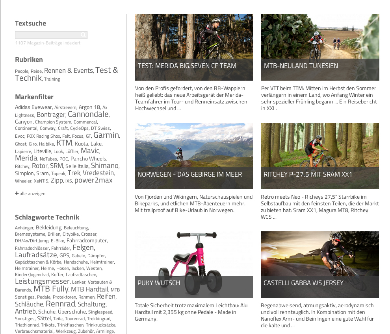Click the Rennrad keyword tag
The height and width of the screenshot is (334, 390).
tap(60, 304)
